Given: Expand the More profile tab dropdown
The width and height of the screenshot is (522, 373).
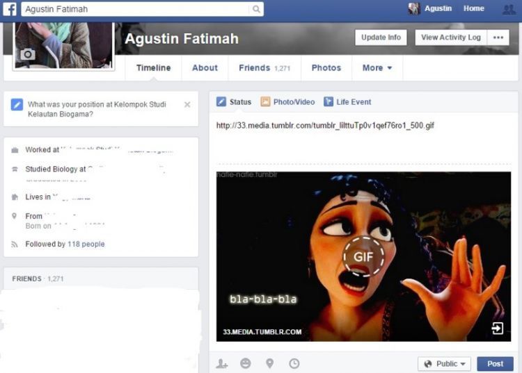Looking at the screenshot, I should tap(377, 68).
